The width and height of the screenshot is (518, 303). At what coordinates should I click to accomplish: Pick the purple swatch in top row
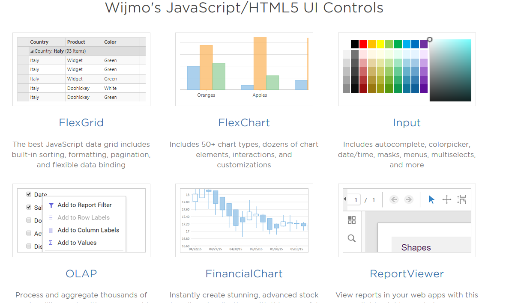click(424, 44)
